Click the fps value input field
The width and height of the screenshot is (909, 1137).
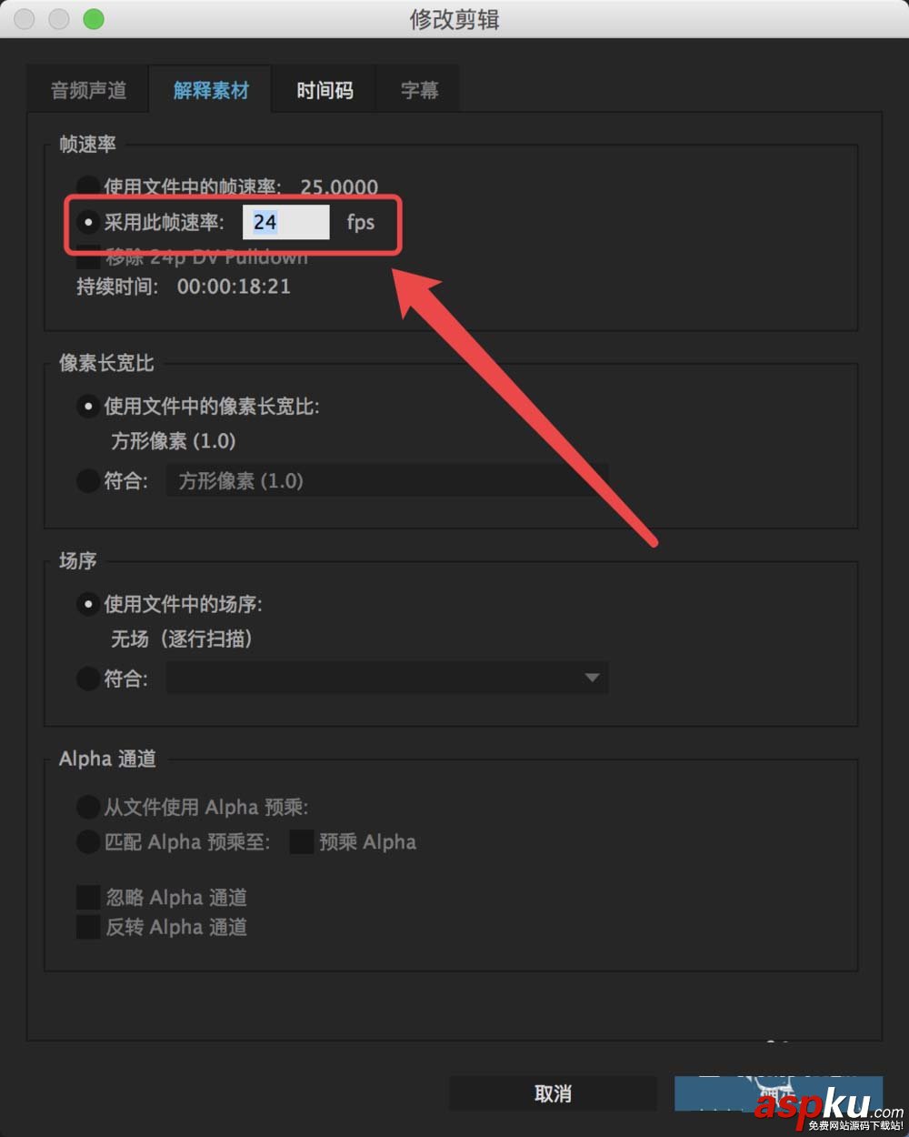click(x=286, y=222)
